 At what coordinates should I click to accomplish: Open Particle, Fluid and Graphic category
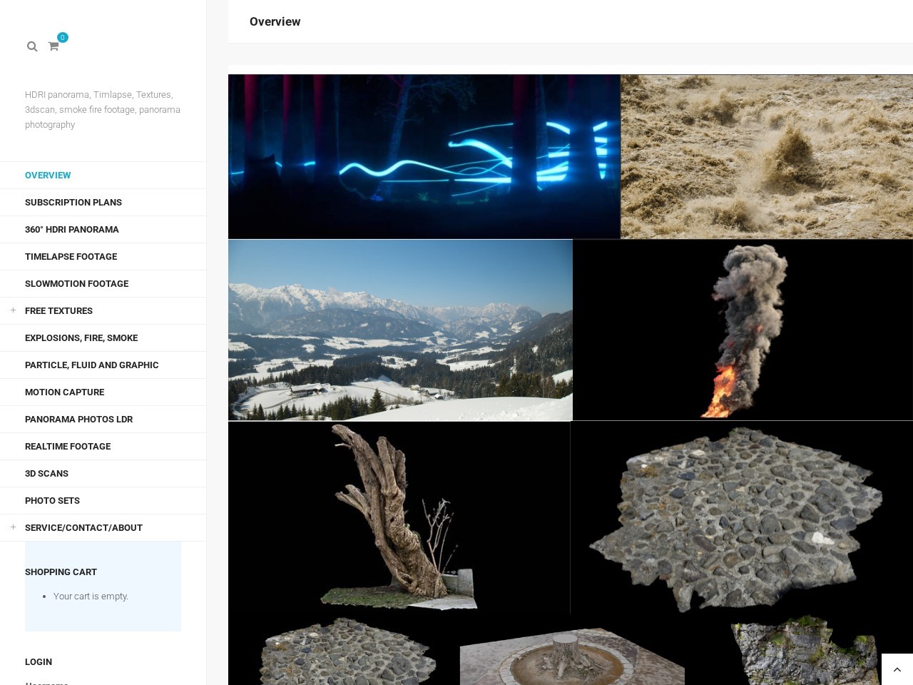coord(92,365)
